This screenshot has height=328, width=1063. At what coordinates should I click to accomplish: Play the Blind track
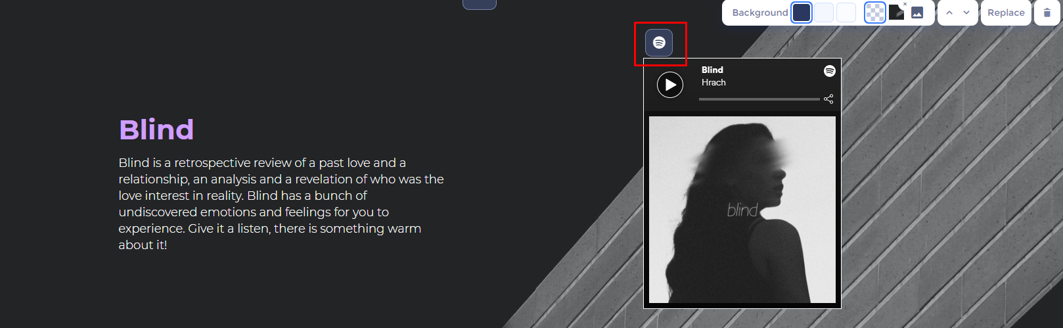coord(670,85)
